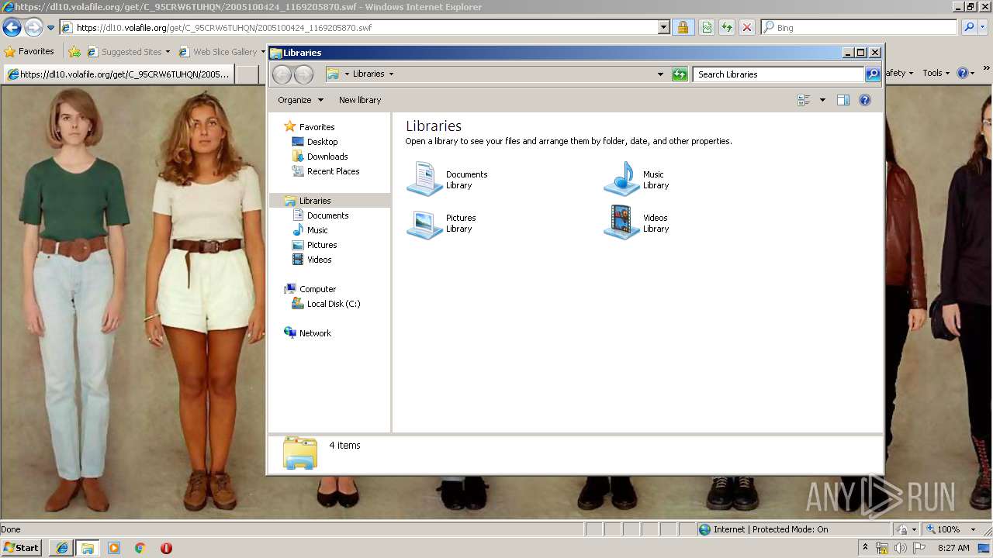This screenshot has width=993, height=558.
Task: Click the IE refresh icon
Action: coord(727,28)
